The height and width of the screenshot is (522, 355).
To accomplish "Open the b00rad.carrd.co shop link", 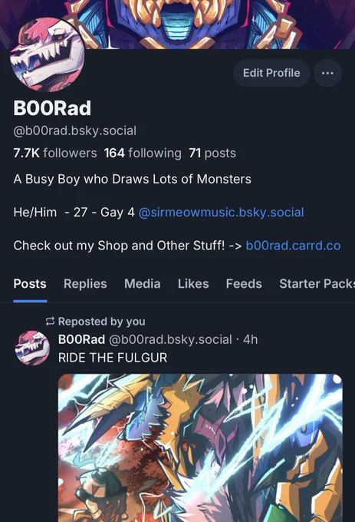I will pos(293,246).
